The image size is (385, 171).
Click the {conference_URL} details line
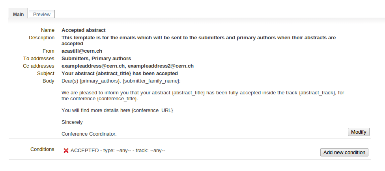coord(117,110)
